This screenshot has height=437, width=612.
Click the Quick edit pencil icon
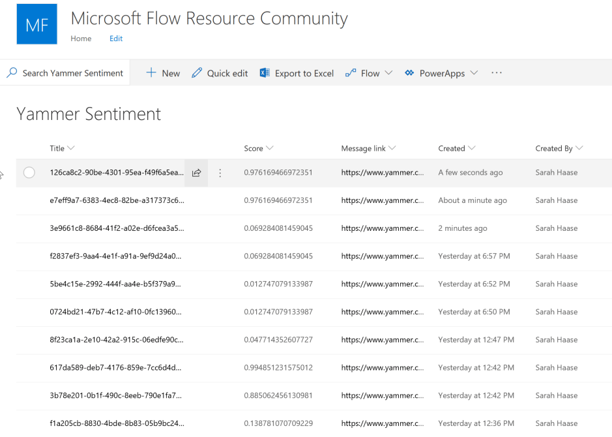click(197, 73)
